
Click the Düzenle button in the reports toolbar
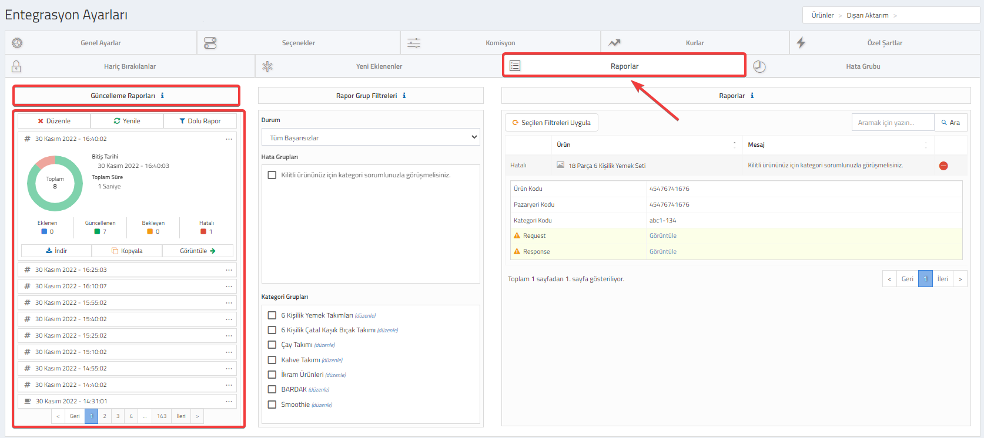54,121
